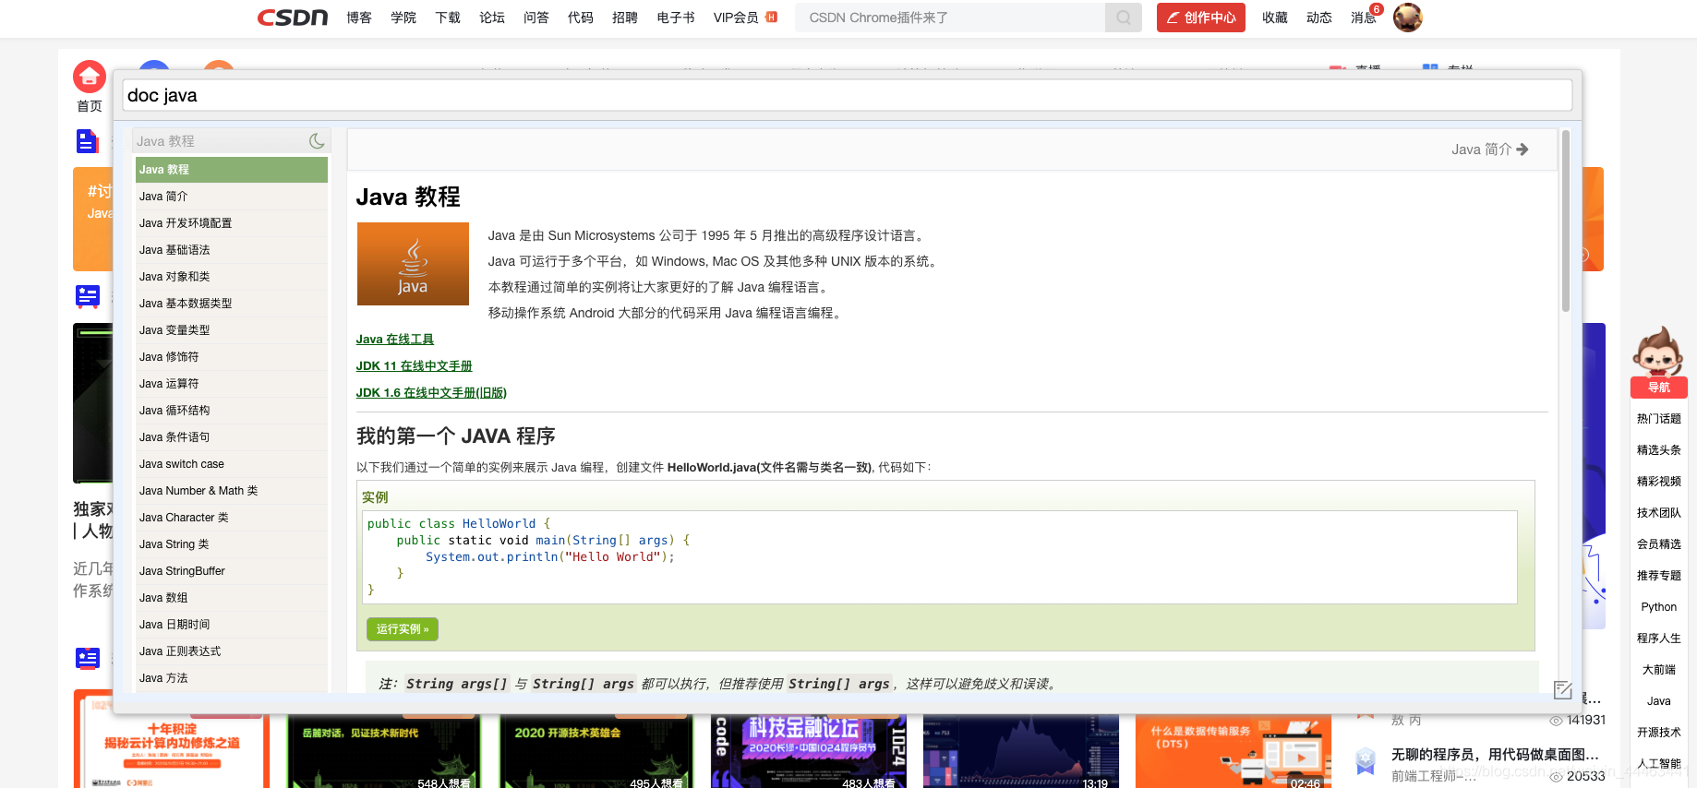Open the 电子书 menu item

click(676, 18)
